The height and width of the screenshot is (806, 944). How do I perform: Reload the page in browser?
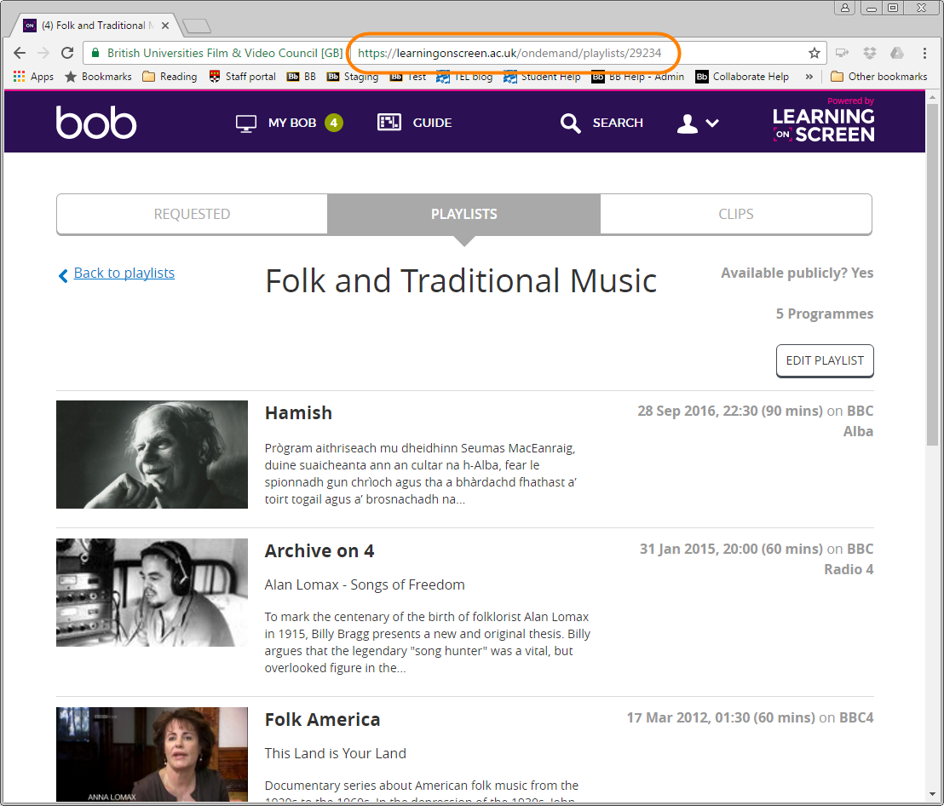(x=66, y=53)
